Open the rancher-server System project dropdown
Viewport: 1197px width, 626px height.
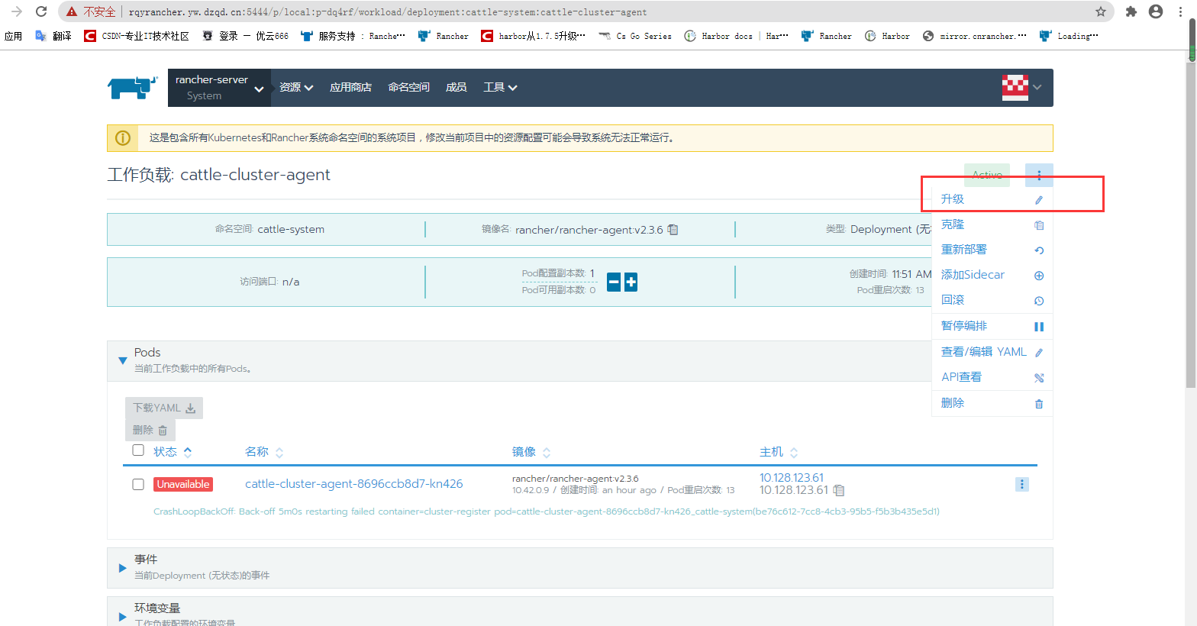pos(220,88)
